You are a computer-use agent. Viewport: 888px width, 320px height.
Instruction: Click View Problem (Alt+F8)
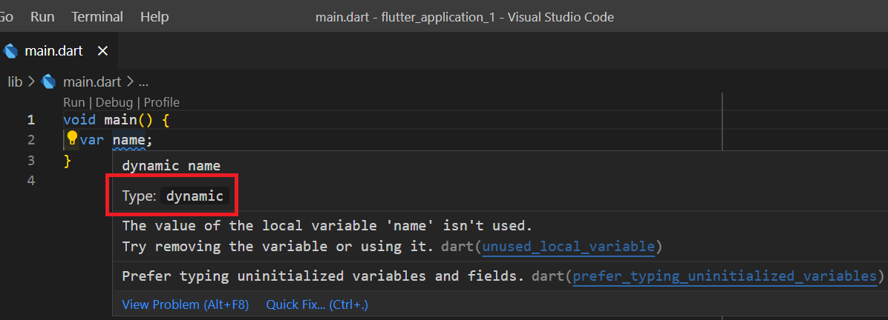pos(185,304)
